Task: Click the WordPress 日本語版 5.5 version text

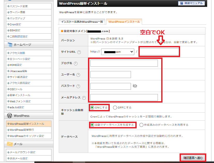Action: click(x=107, y=39)
